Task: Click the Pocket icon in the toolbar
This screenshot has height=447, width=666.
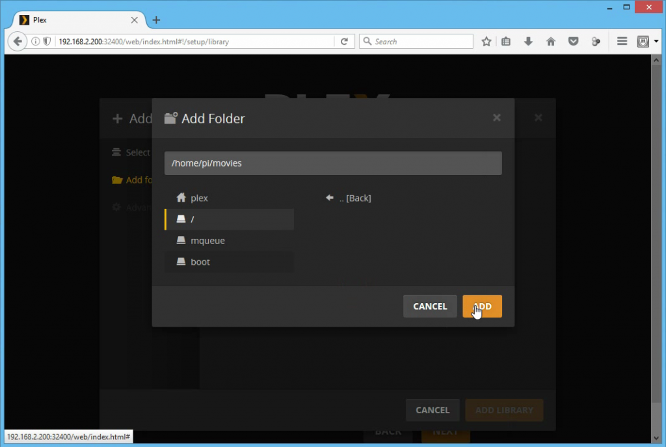Action: pyautogui.click(x=574, y=41)
